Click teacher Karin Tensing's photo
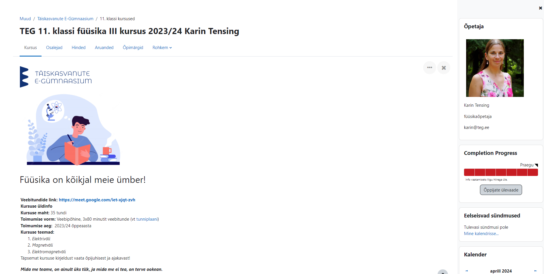The height and width of the screenshot is (274, 544). click(495, 68)
